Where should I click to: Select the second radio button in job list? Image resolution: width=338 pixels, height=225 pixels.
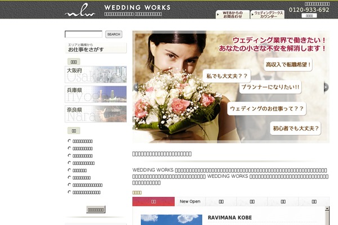point(69,148)
